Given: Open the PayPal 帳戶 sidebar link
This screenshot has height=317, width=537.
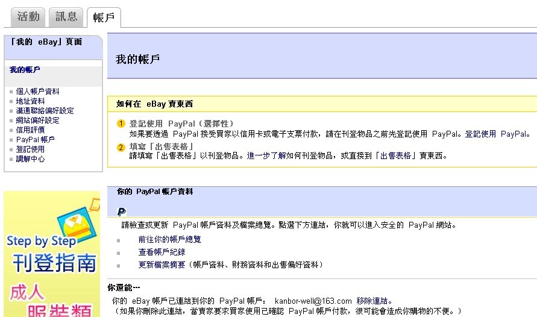Looking at the screenshot, I should pyautogui.click(x=35, y=140).
